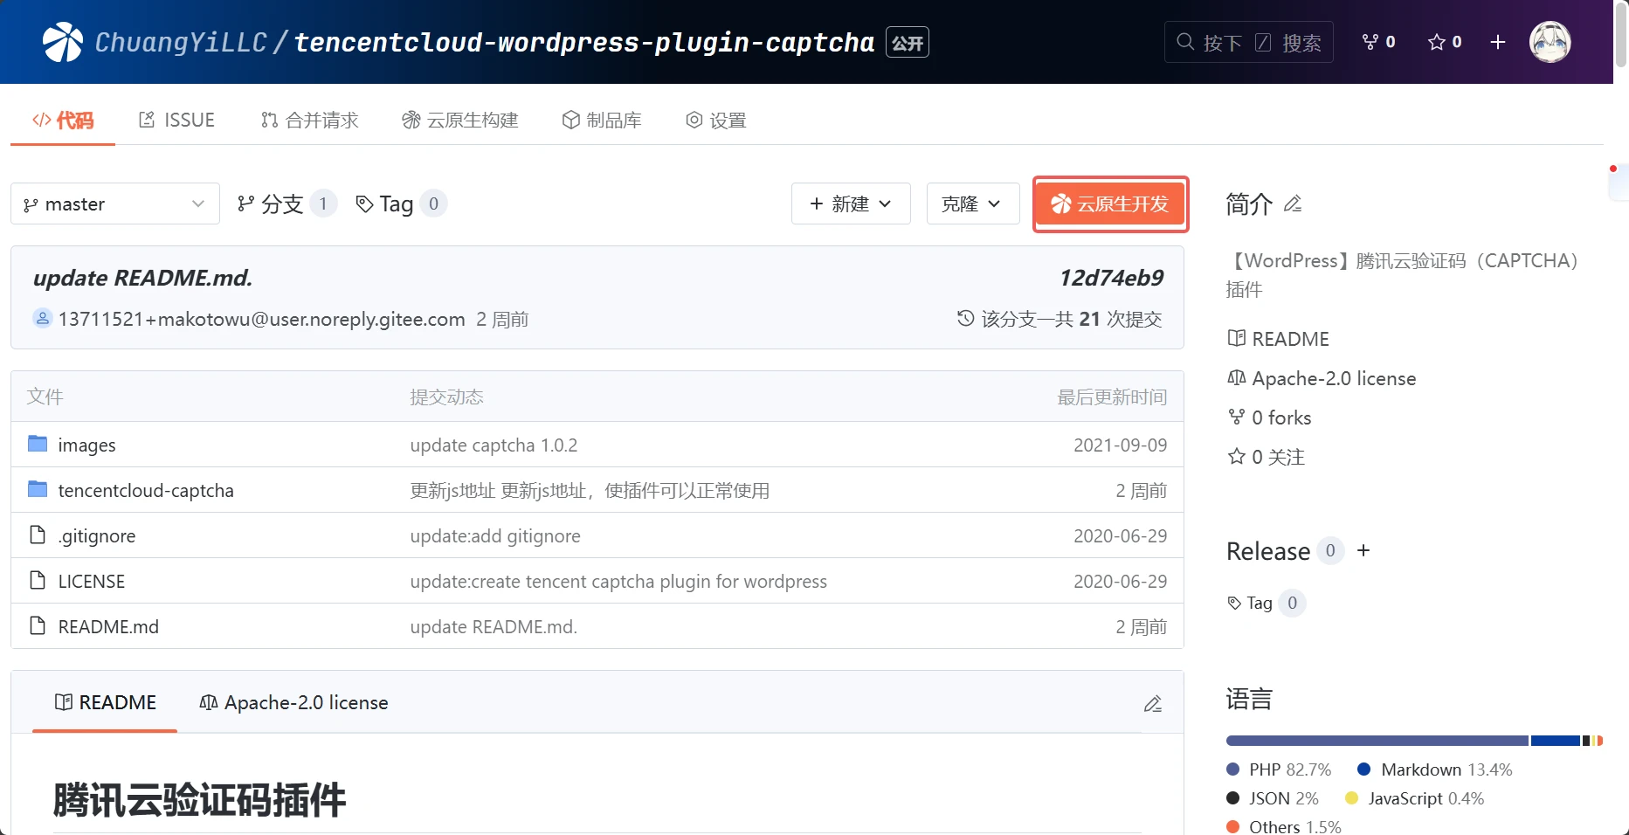1629x835 pixels.
Task: Open the Tag 0 link next to branches
Action: pyautogui.click(x=402, y=204)
